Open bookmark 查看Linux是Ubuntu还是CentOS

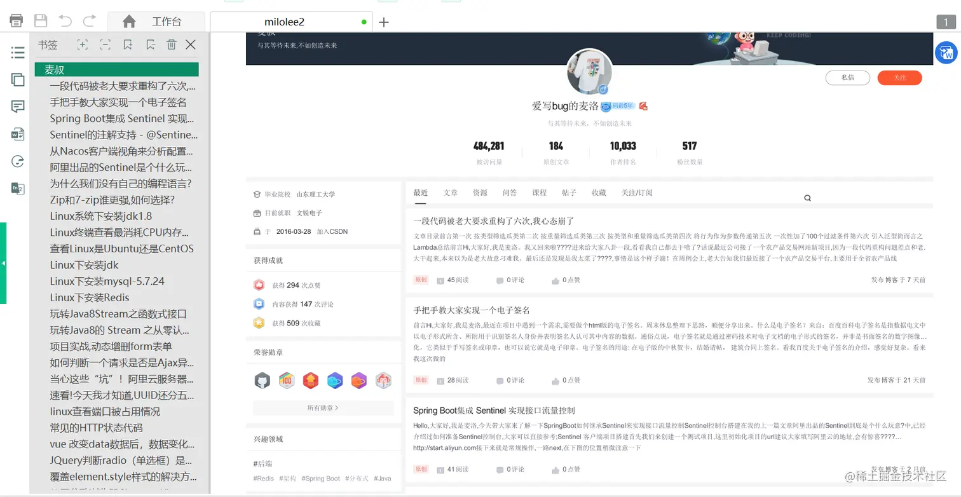122,248
